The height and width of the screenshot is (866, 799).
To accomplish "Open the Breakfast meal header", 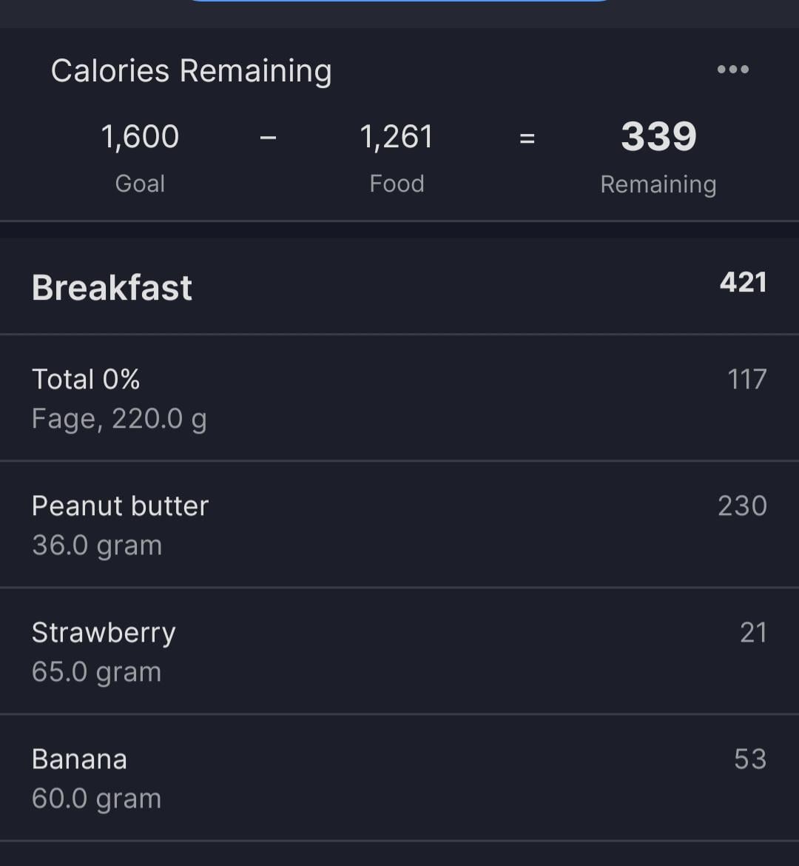I will click(x=399, y=286).
